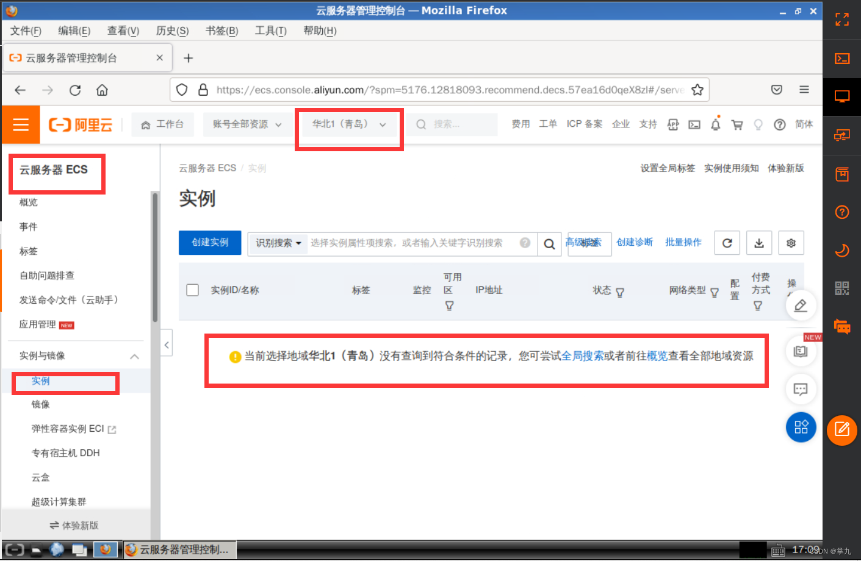
Task: Open the Firefox home page
Action: [x=102, y=90]
